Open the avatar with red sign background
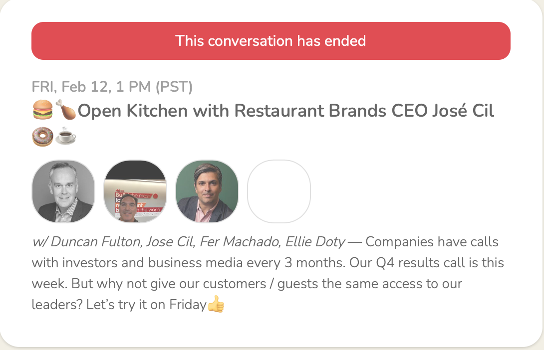The image size is (544, 350). point(135,191)
